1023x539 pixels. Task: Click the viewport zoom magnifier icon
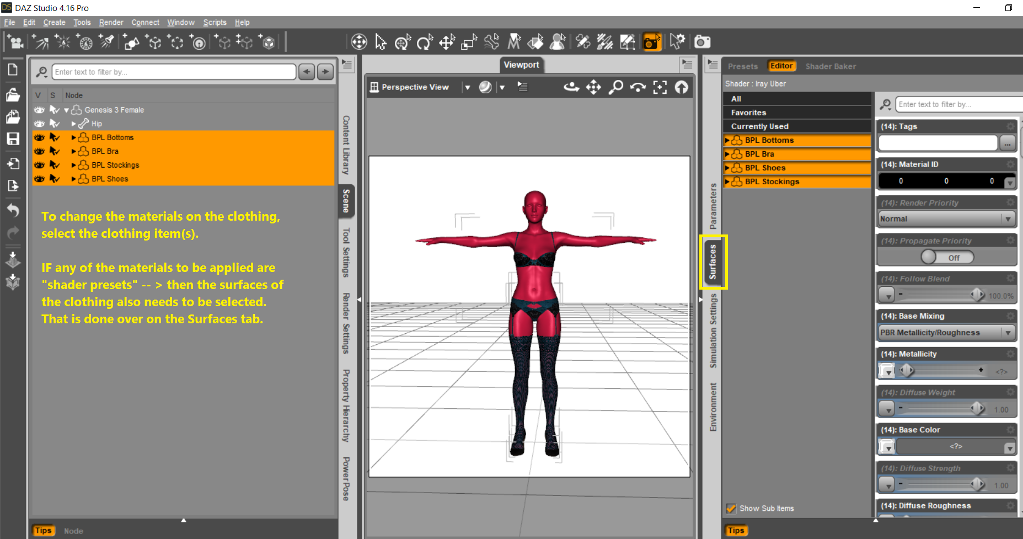tap(615, 87)
